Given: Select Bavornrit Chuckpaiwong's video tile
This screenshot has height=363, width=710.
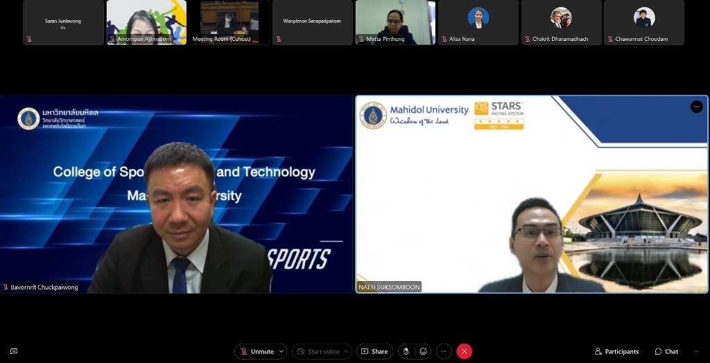Looking at the screenshot, I should pos(176,194).
